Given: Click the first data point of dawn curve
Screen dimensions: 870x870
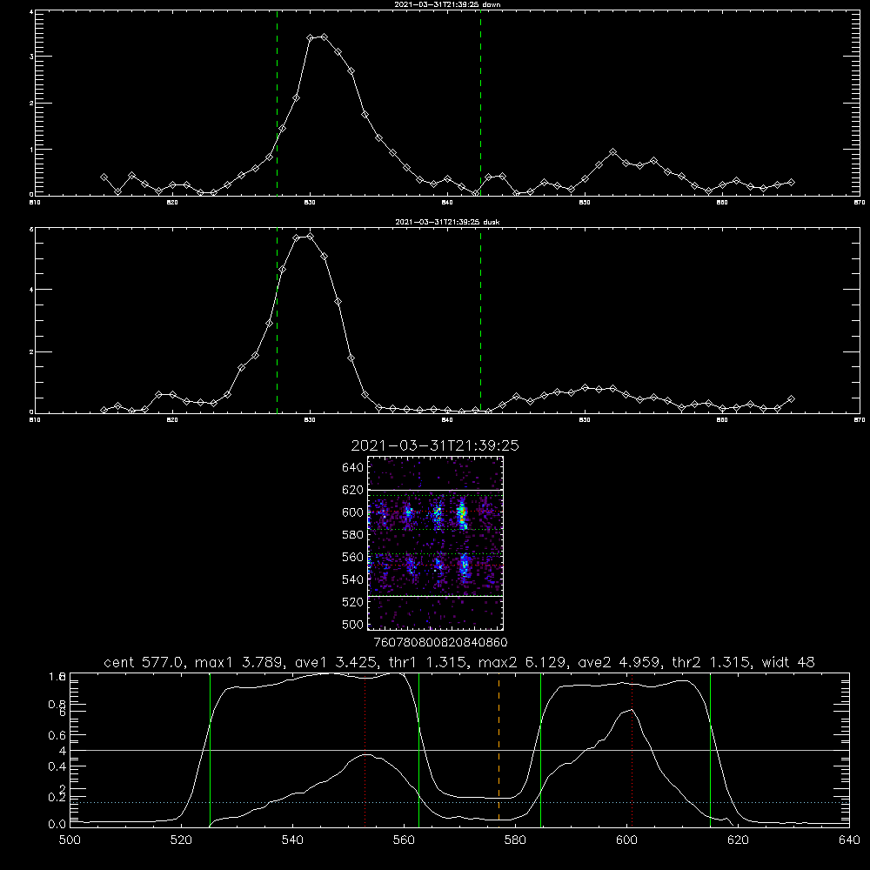Looking at the screenshot, I should click(x=104, y=177).
